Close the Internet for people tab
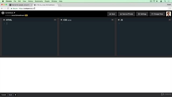Viewport: 172px width, 97px height. (31, 5)
